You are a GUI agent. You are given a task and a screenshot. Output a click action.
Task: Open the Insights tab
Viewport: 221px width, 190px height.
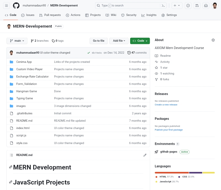click(149, 15)
